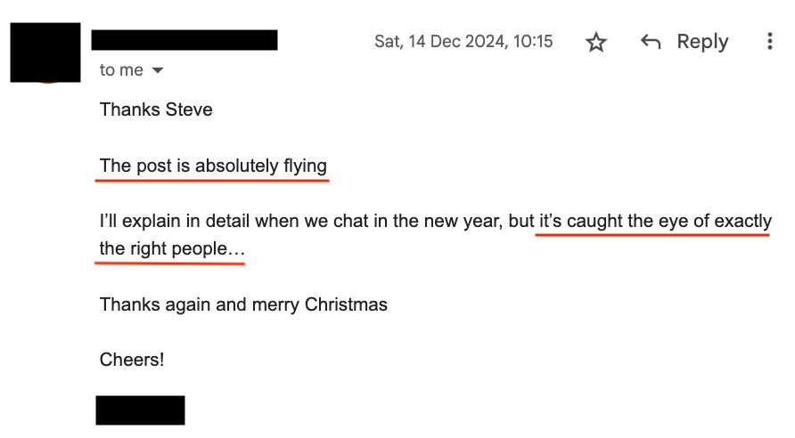Click 'The post is absolutely flying' sentence
Image resolution: width=795 pixels, height=438 pixels.
pos(213,166)
